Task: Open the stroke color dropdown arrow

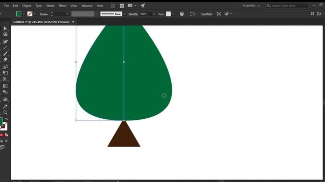Action: 35,14
